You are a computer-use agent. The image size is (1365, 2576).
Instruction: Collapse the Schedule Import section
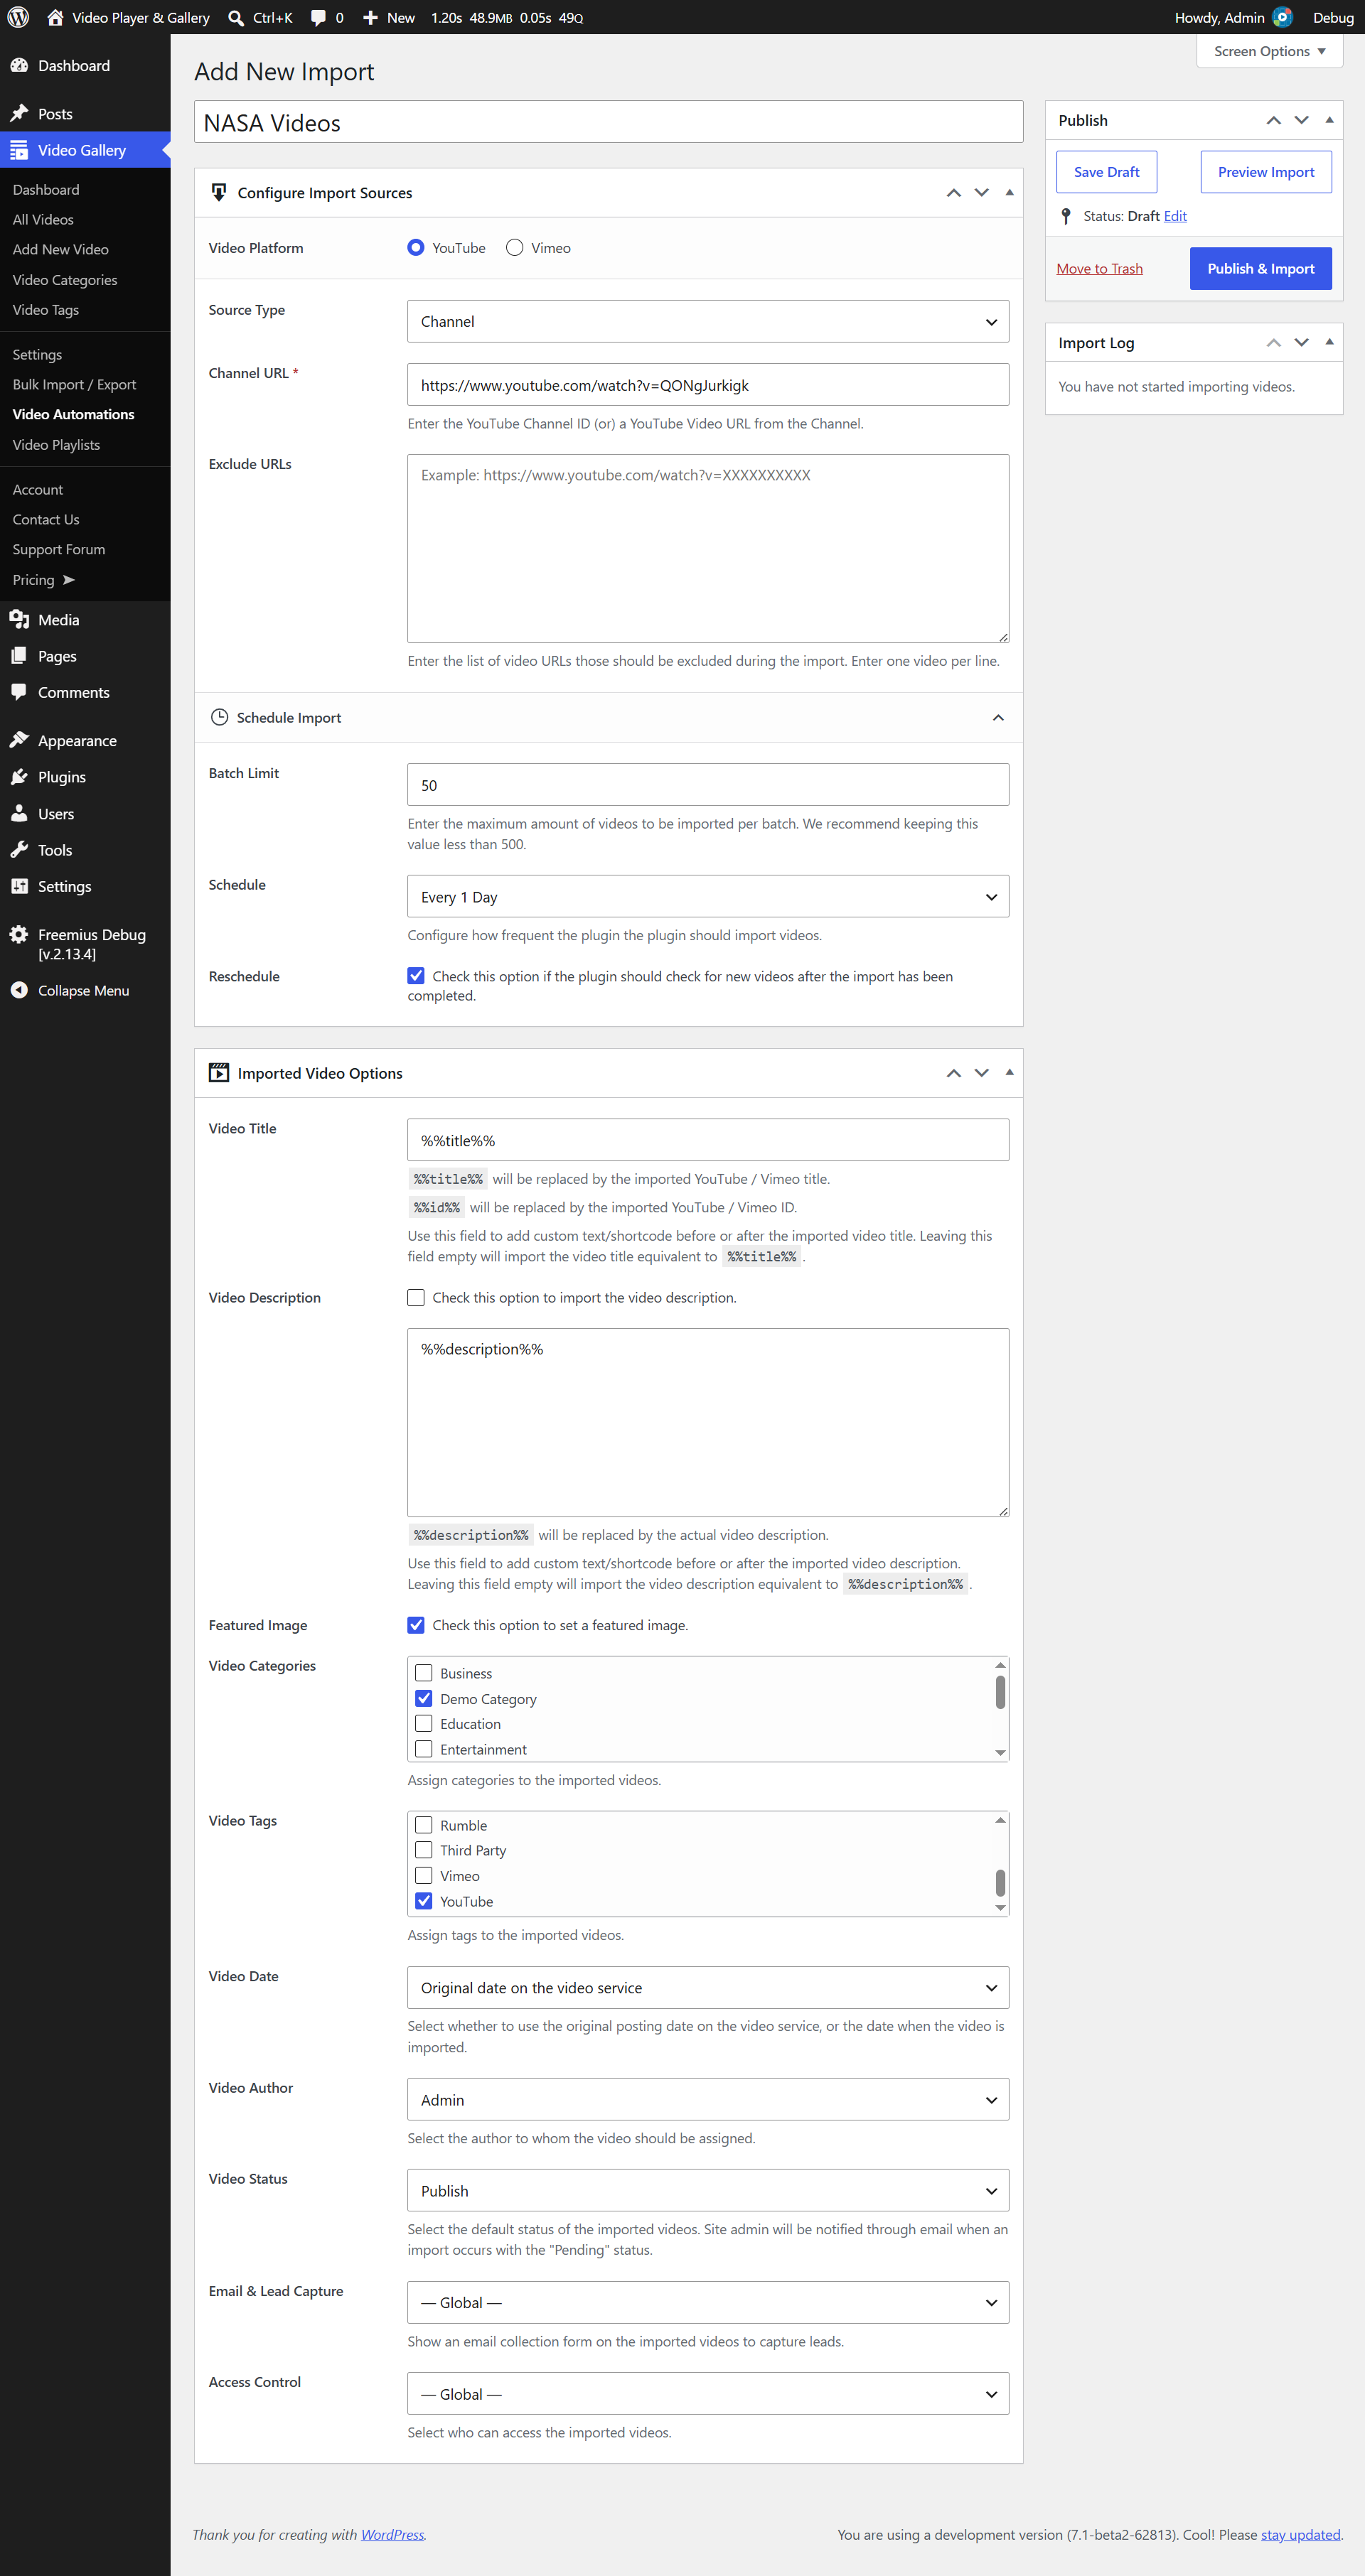999,717
